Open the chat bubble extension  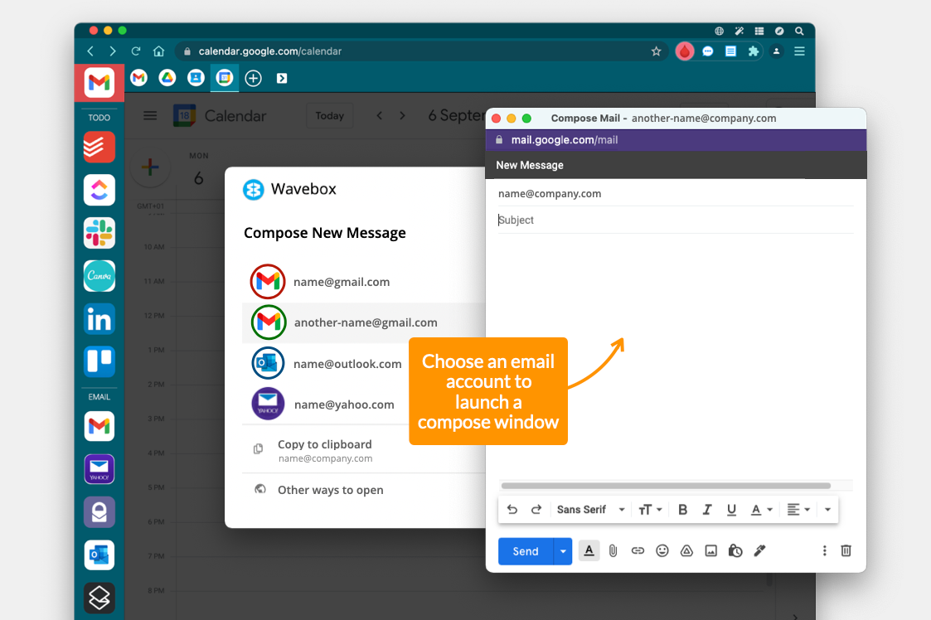708,51
